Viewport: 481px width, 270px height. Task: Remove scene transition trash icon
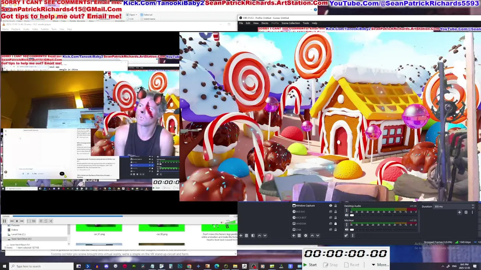[x=466, y=212]
